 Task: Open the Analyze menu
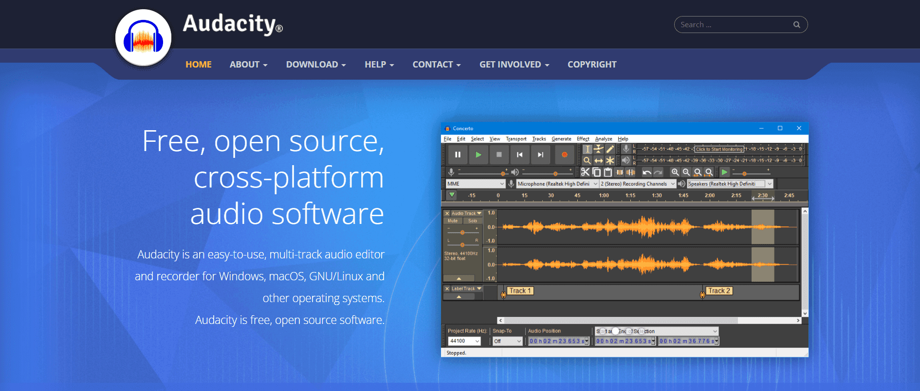click(604, 139)
